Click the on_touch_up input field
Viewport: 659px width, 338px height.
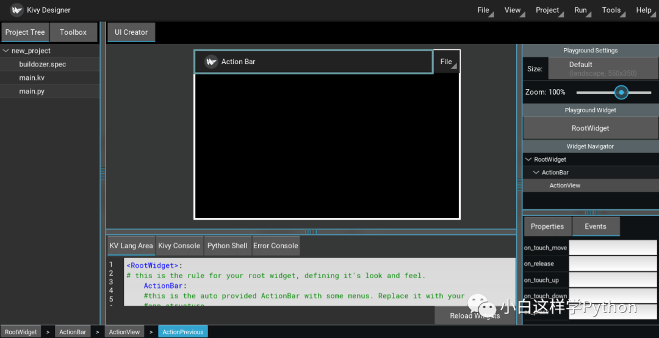(613, 280)
